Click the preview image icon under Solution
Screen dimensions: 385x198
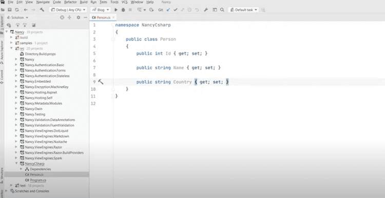34,25
